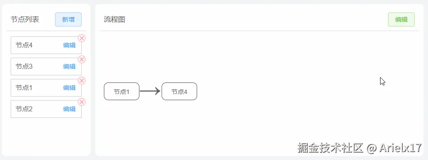This screenshot has height=160, width=428.
Task: Click the 流程图 panel title
Action: 115,20
